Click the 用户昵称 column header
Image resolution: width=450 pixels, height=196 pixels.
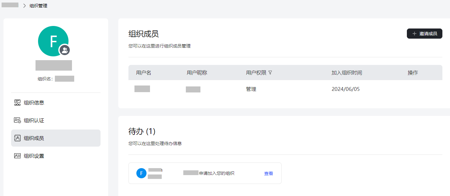coord(197,73)
